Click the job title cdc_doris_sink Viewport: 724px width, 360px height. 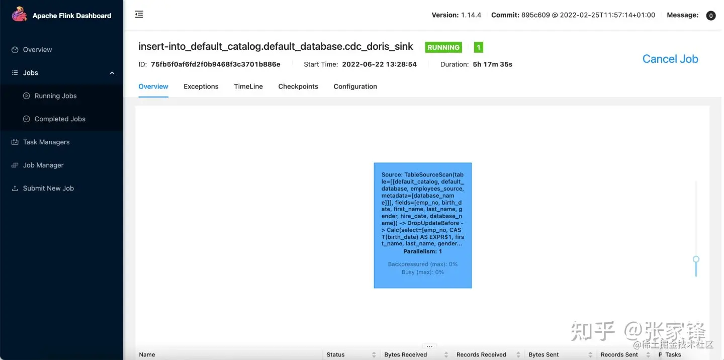coord(276,47)
